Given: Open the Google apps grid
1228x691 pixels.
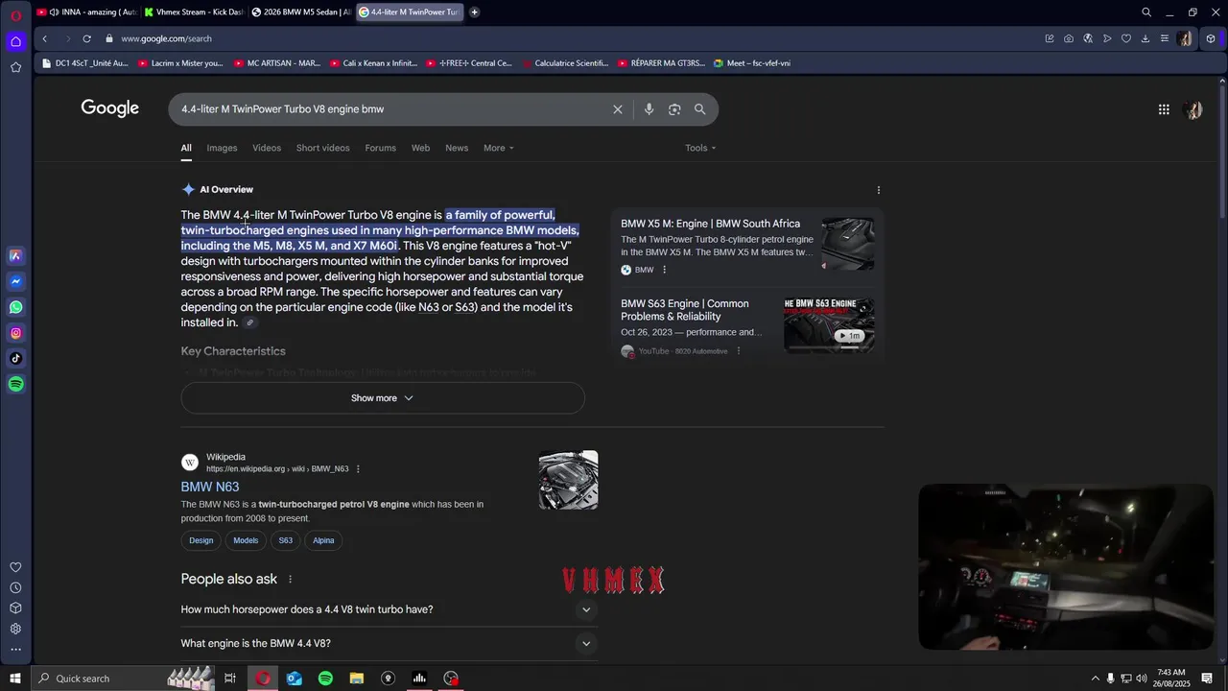Looking at the screenshot, I should coord(1164,109).
